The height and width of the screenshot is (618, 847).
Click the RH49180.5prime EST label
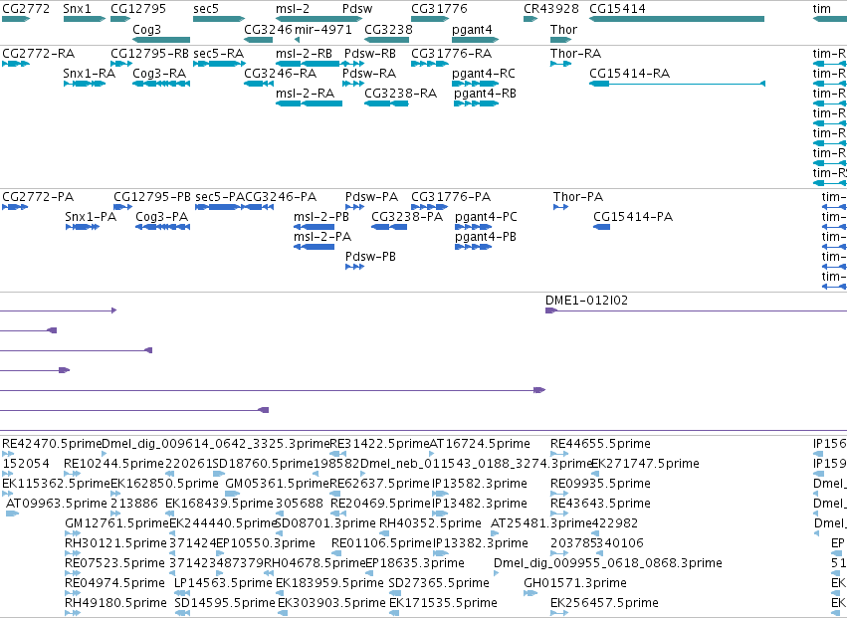coord(115,602)
